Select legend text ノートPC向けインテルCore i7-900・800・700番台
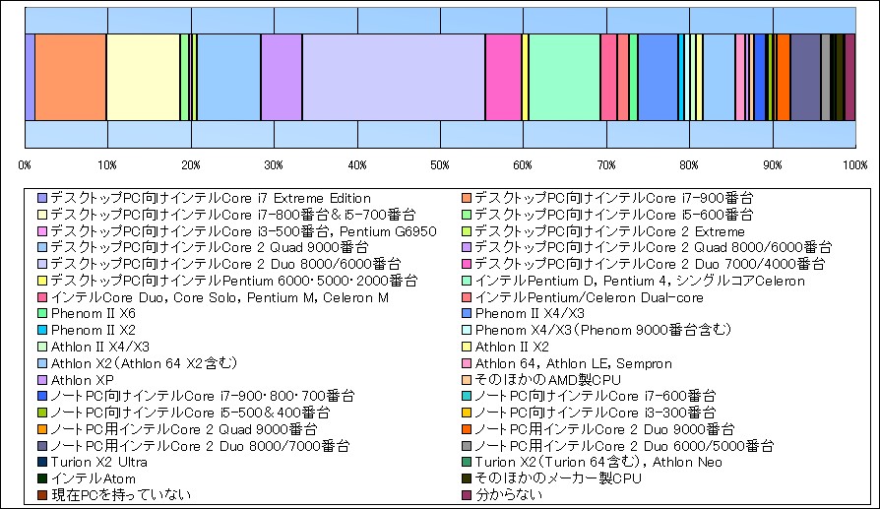The image size is (880, 509). [203, 396]
